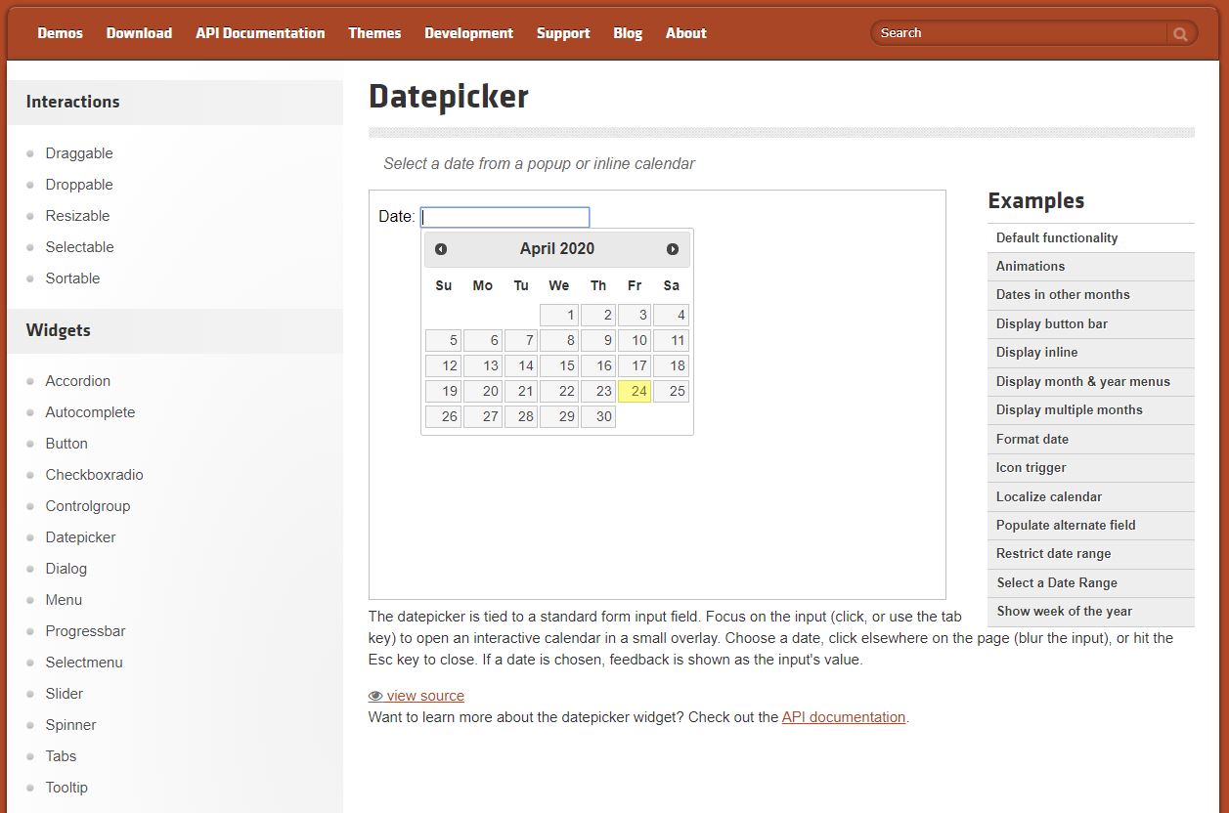The image size is (1229, 813).
Task: Open the Spinner widget demo
Action: 70,725
